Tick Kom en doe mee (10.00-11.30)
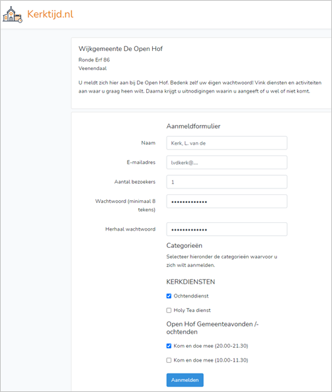This screenshot has height=392, width=332. tap(169, 360)
